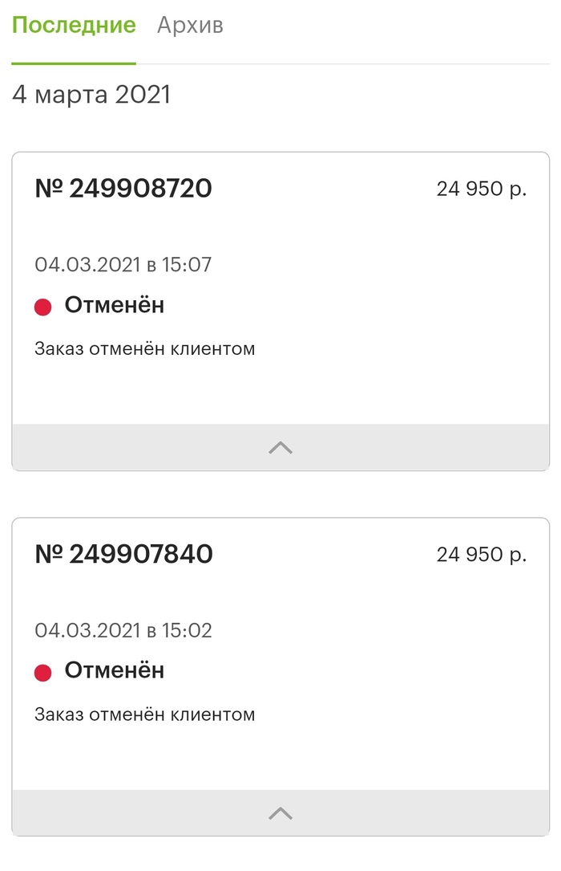Image resolution: width=561 pixels, height=871 pixels.
Task: Click the green underline under the Последние tab
Action: click(74, 62)
